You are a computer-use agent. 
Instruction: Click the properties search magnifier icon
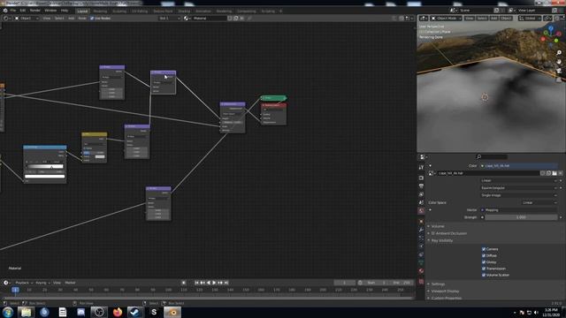tap(478, 156)
